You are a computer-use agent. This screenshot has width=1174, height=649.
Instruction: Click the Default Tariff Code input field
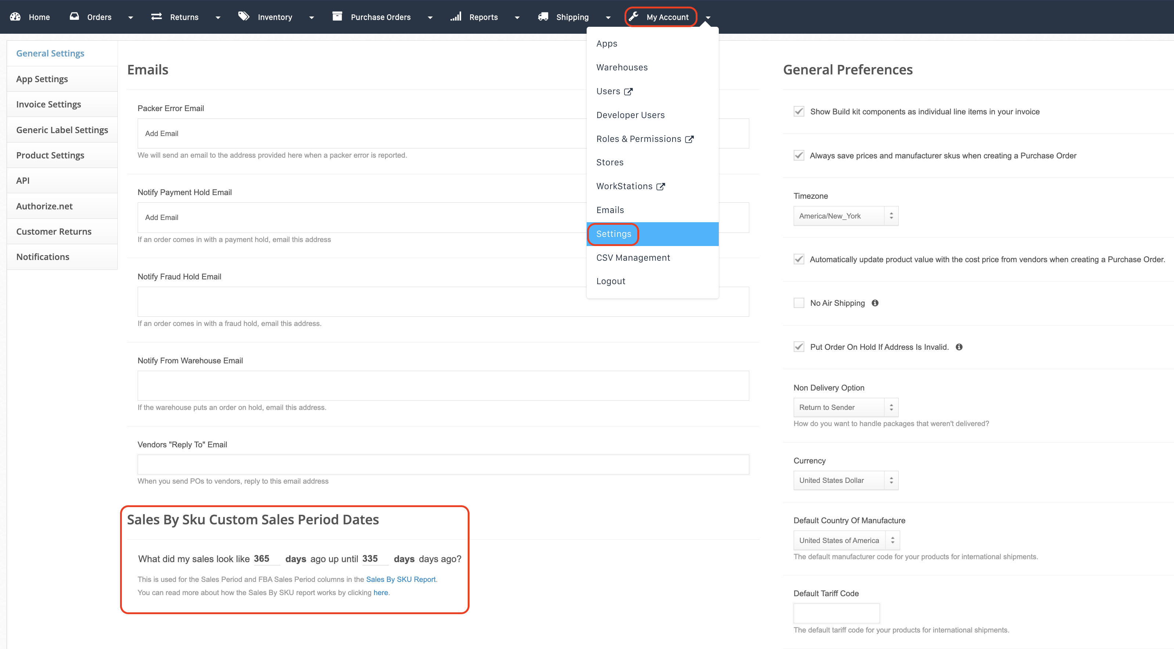pos(836,613)
